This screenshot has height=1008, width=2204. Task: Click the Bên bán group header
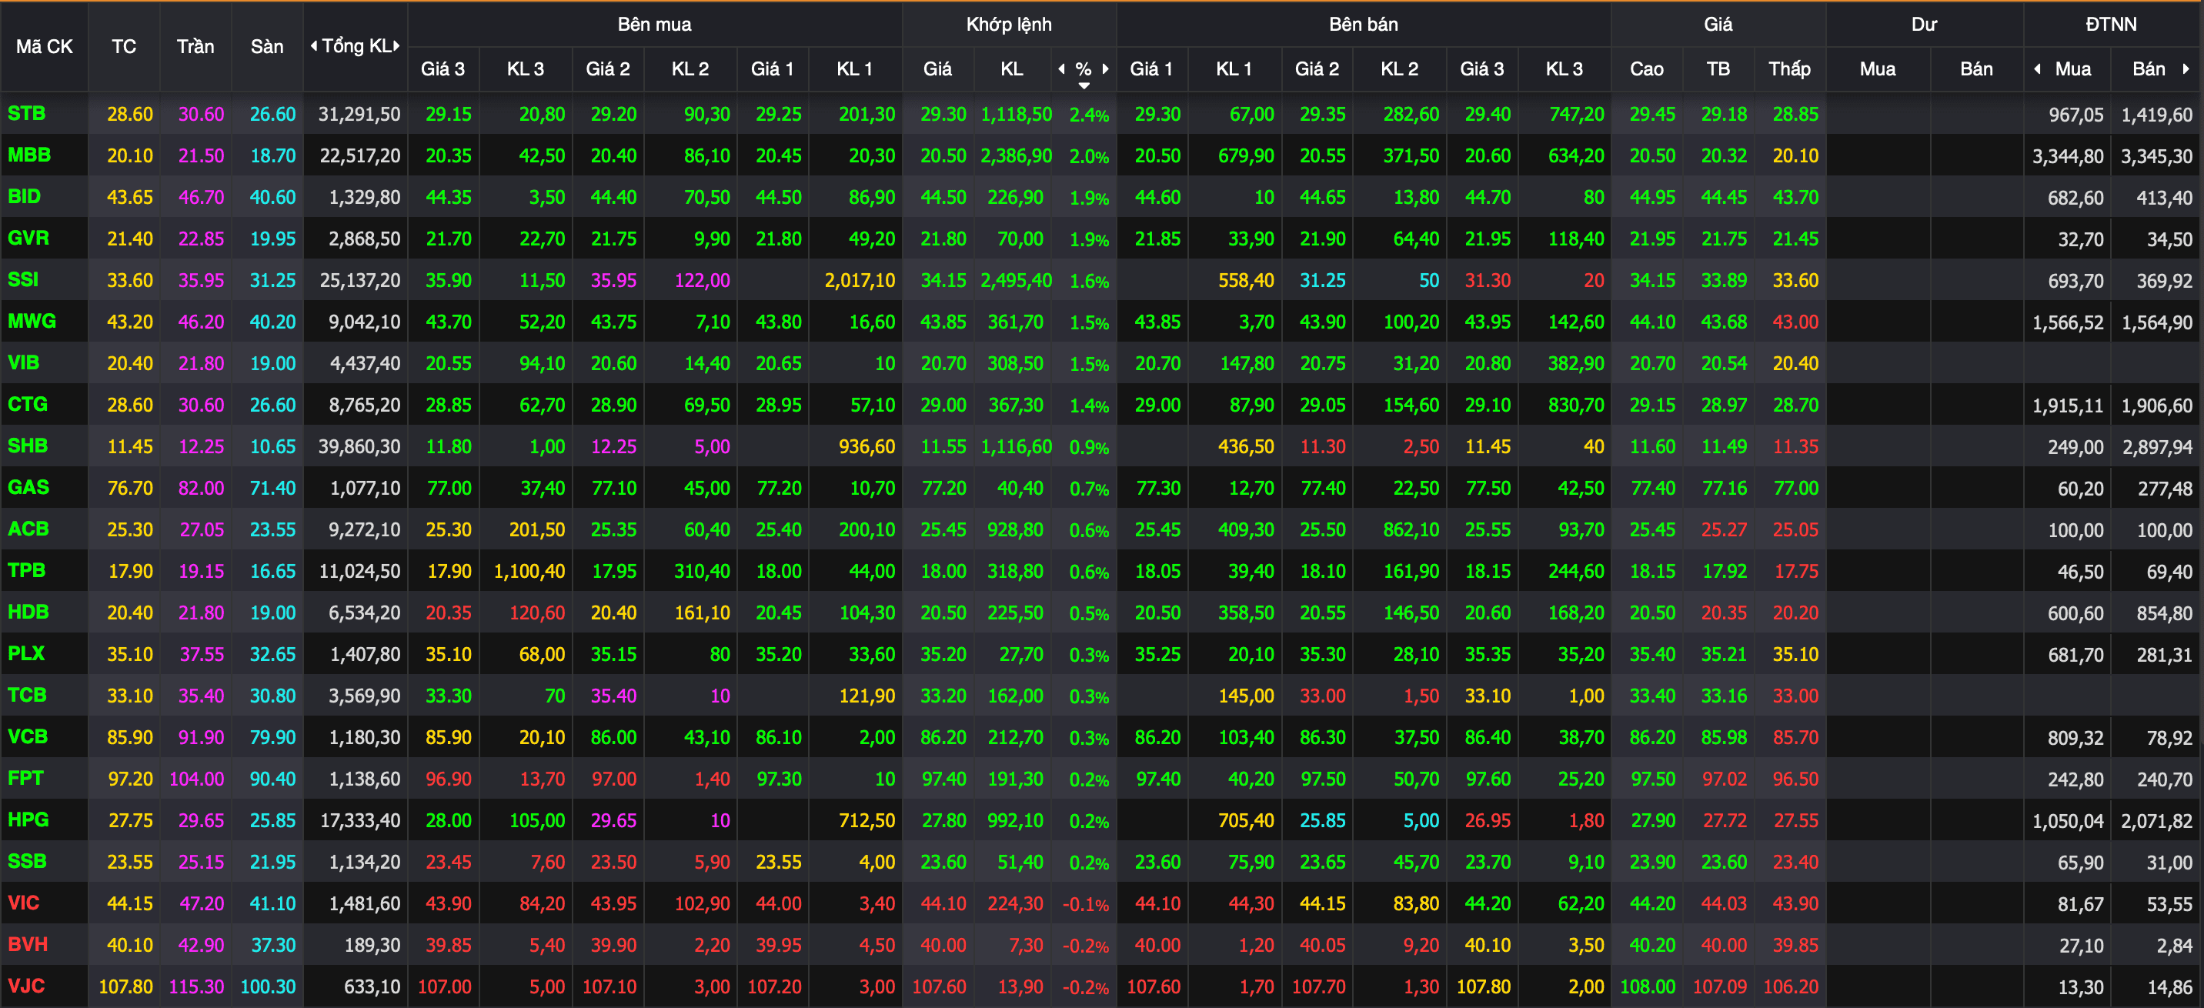(x=1364, y=24)
